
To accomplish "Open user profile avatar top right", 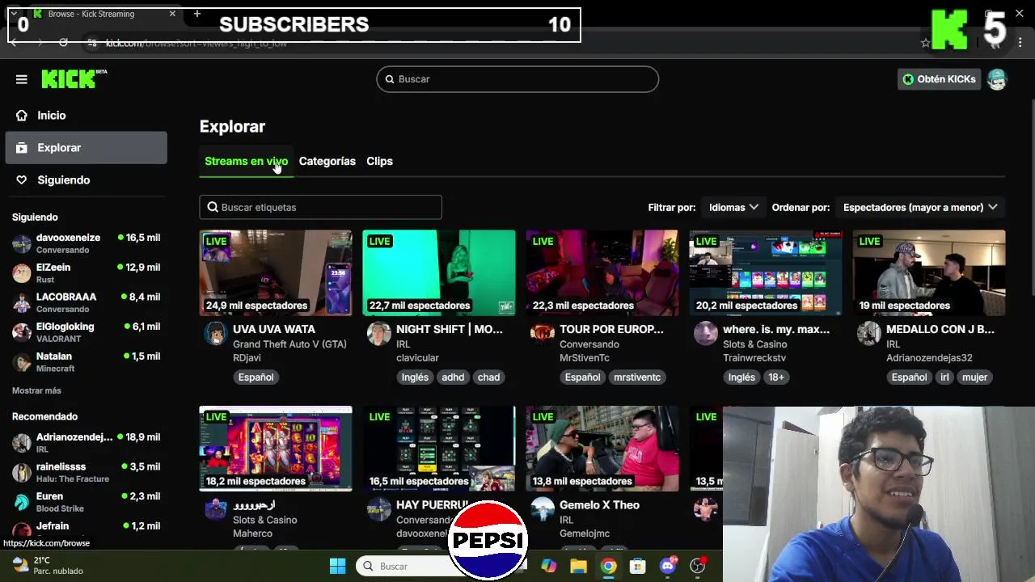I will click(997, 79).
